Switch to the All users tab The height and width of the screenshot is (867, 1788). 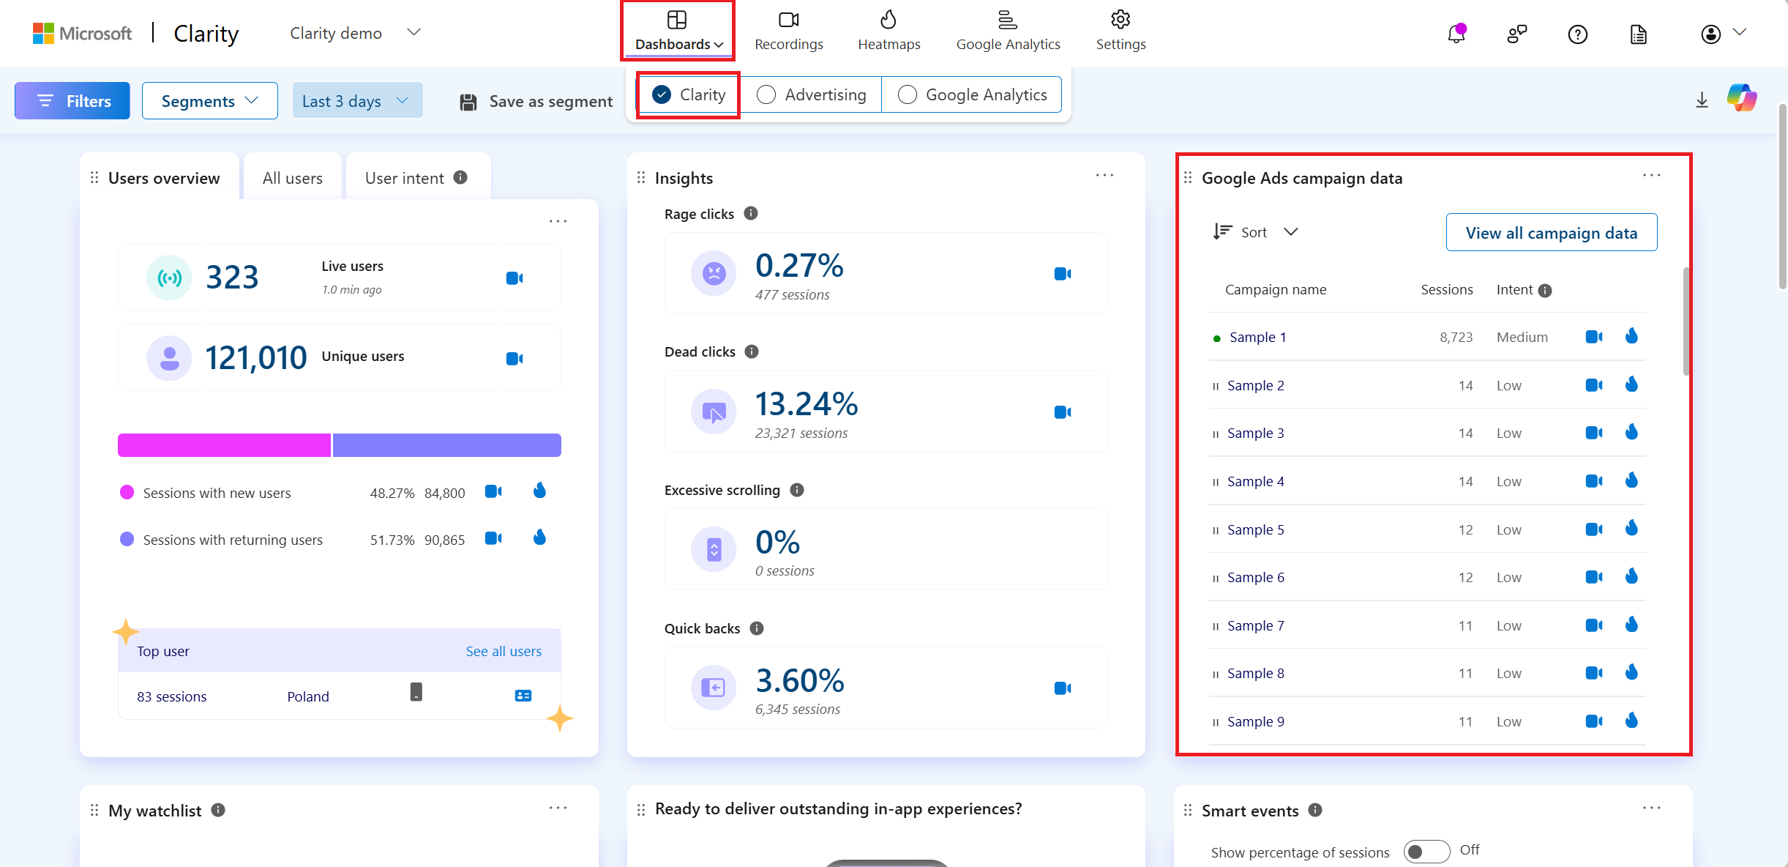point(293,178)
